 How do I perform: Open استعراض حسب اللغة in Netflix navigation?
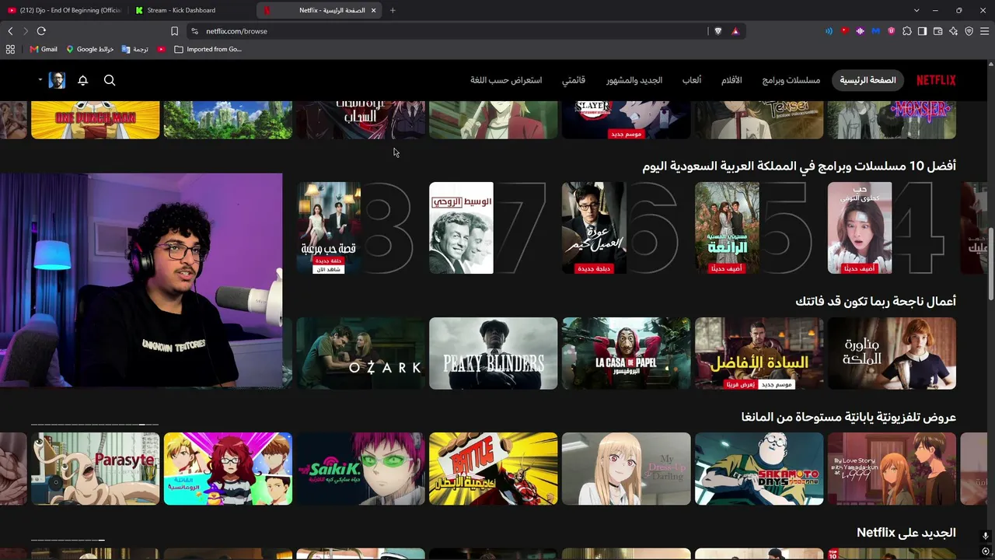tap(506, 80)
